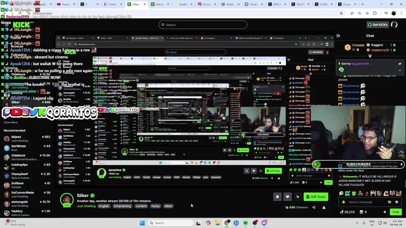
Task: Follow Sliker with the heart button
Action: pos(287,197)
